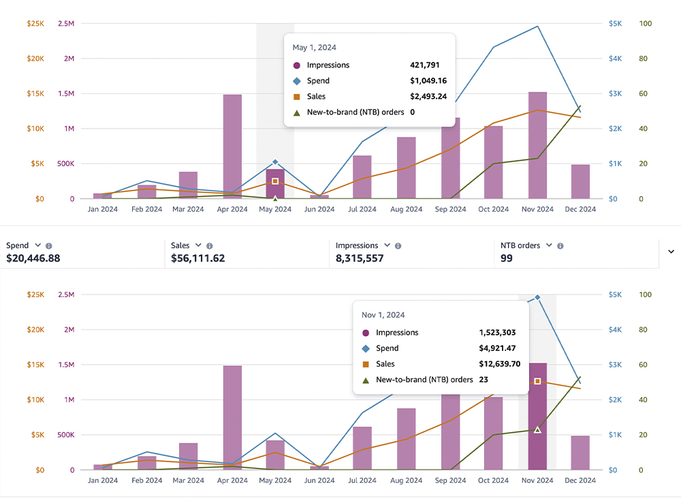Click the Spend diamond marker on May 2024, top chart
Image resolution: width=681 pixels, height=500 pixels.
pos(275,163)
